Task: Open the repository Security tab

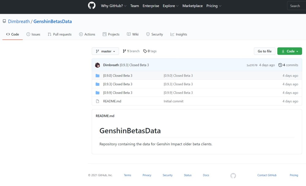Action: click(155, 34)
